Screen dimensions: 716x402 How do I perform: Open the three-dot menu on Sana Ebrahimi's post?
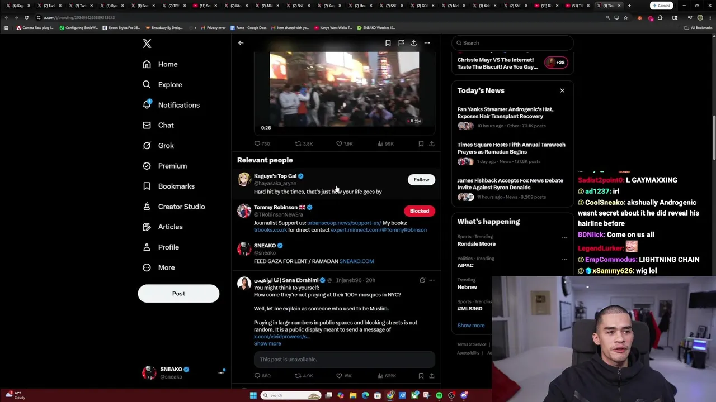tap(432, 280)
